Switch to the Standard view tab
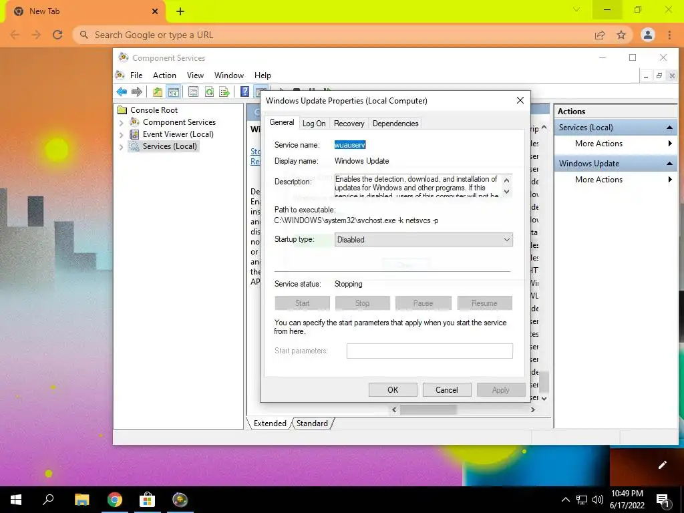684x513 pixels. 312,423
